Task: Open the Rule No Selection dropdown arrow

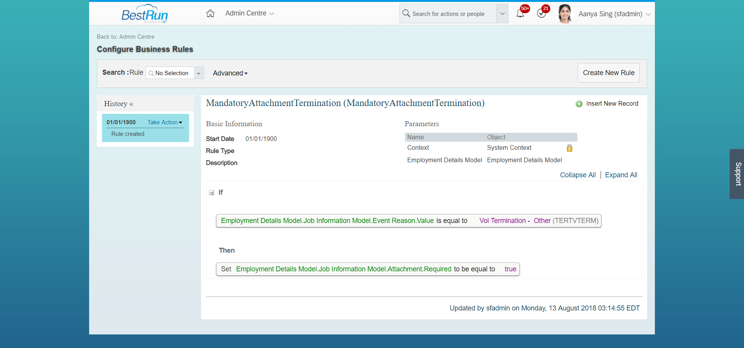Action: click(198, 73)
